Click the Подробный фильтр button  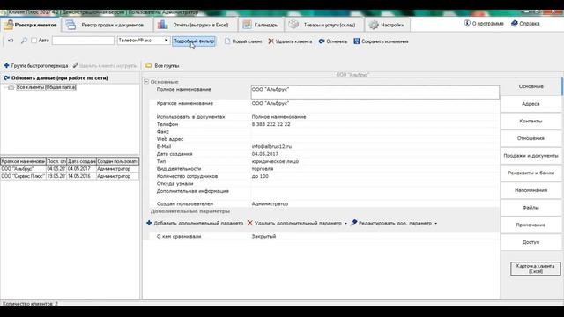point(194,41)
